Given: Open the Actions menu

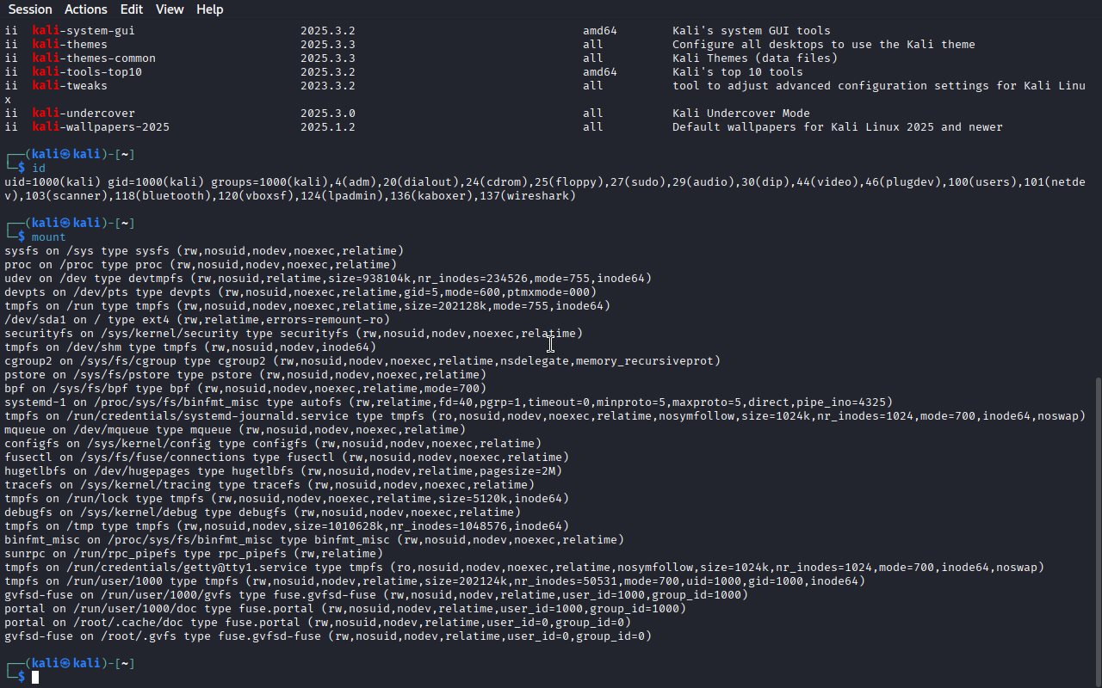Looking at the screenshot, I should coord(86,9).
